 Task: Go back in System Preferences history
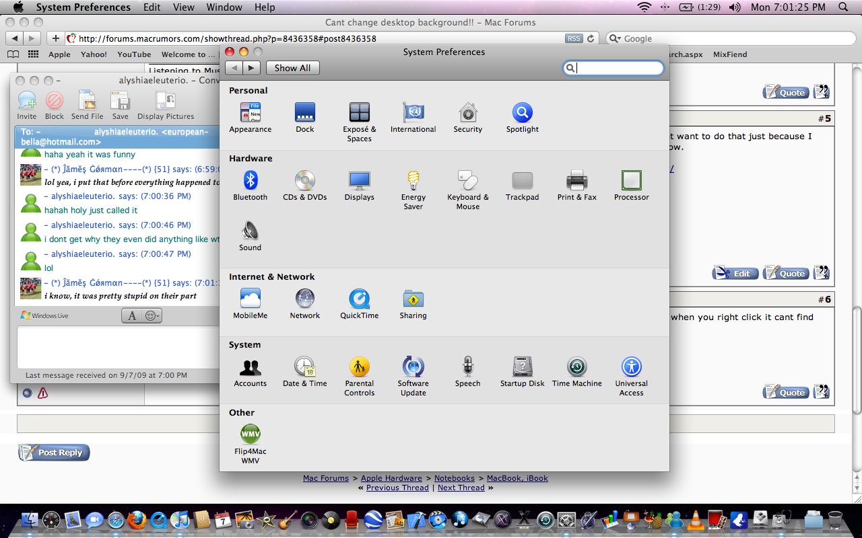(234, 68)
